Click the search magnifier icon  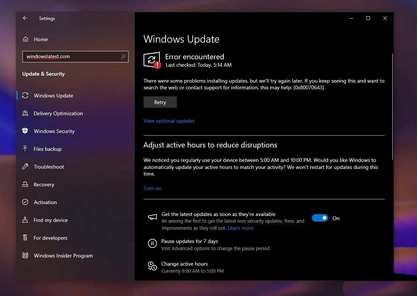pyautogui.click(x=123, y=56)
